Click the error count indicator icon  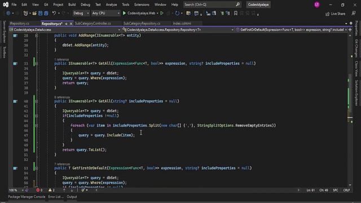point(38,190)
